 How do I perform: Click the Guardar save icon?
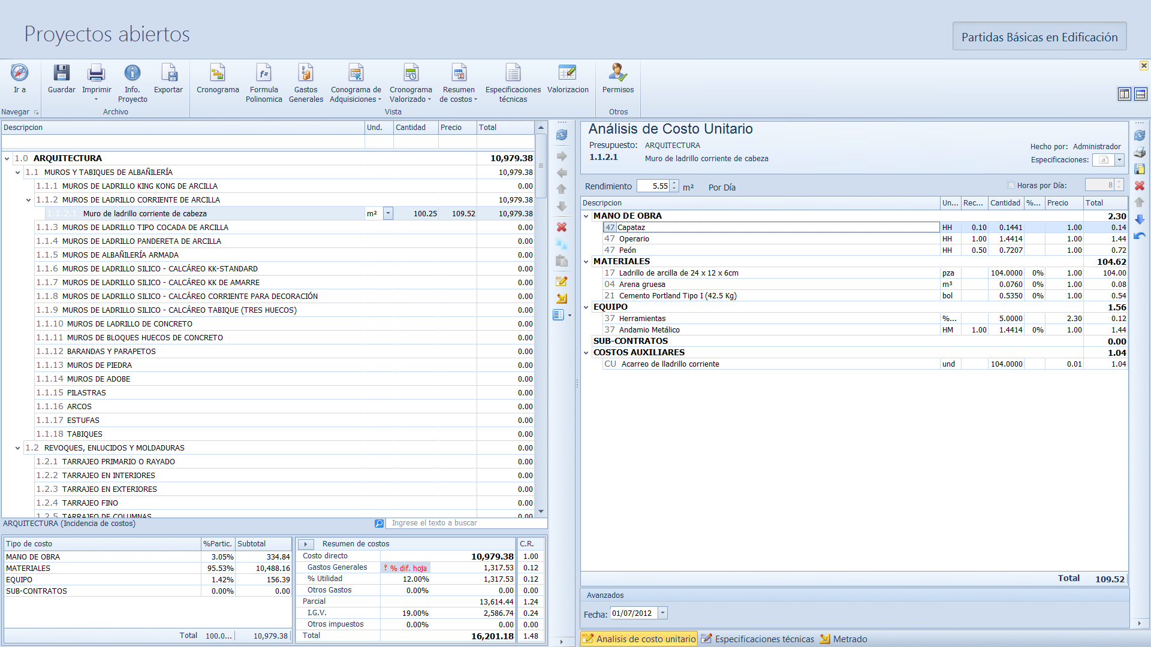tap(61, 74)
